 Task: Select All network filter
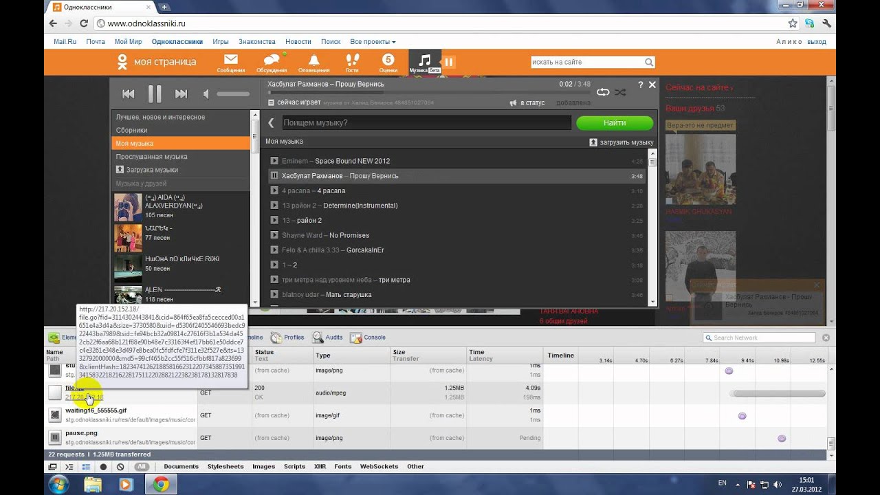[142, 467]
